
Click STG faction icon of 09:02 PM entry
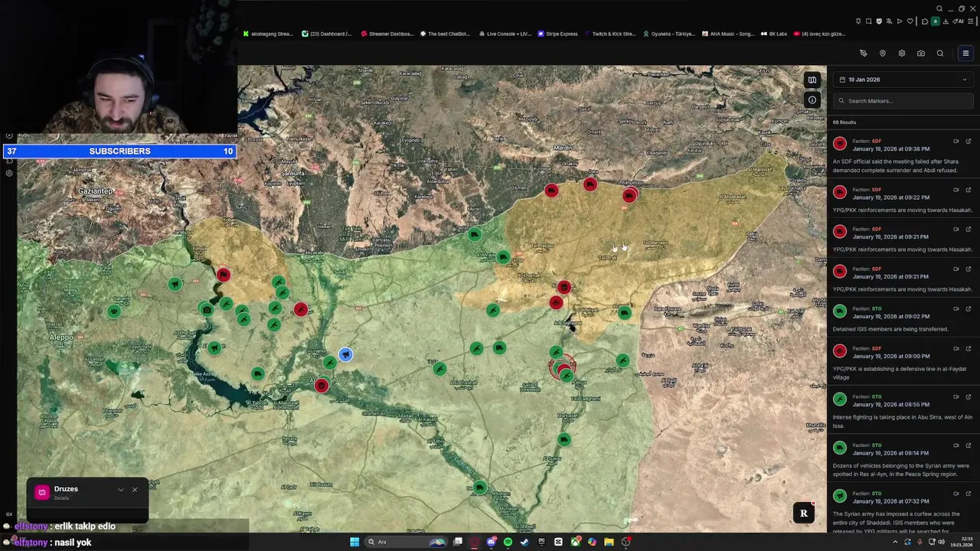[x=840, y=311]
